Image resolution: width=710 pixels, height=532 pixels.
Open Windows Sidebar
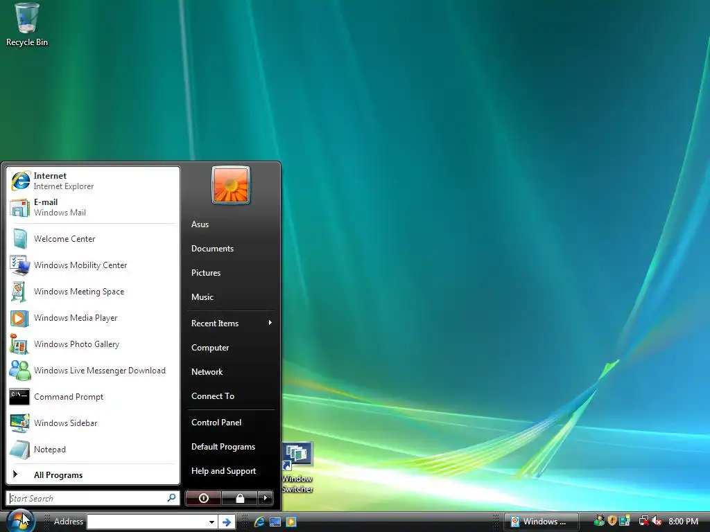click(x=92, y=423)
